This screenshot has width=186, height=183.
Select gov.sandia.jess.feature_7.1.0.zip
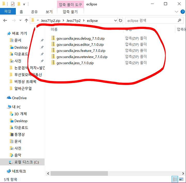pyautogui.click(x=81, y=51)
